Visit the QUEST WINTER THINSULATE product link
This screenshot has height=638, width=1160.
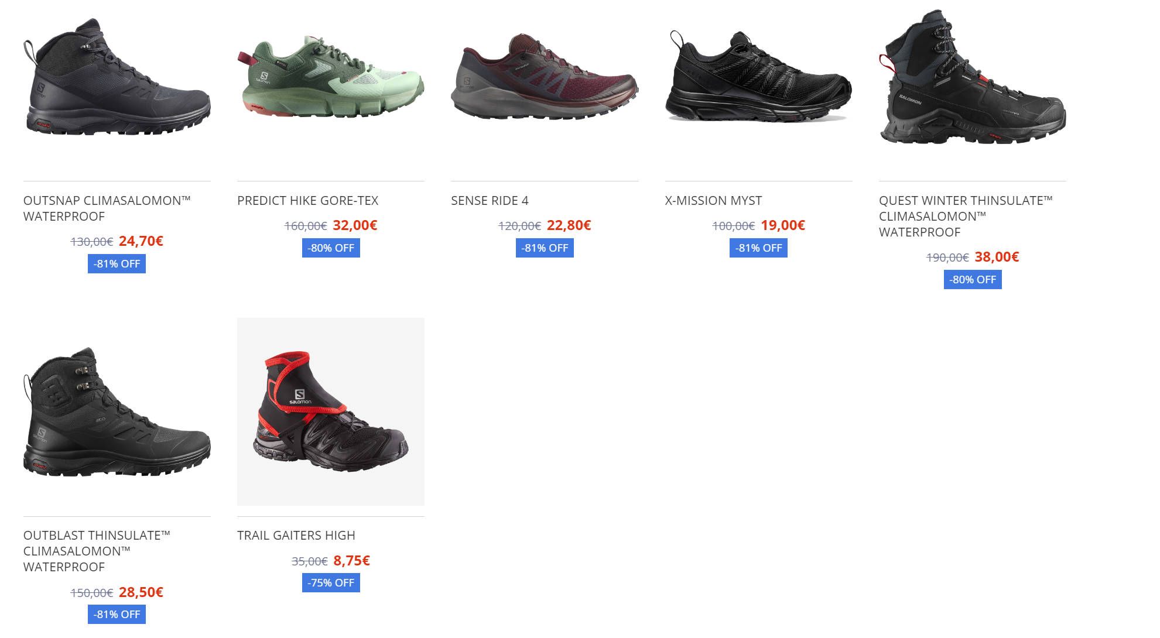[x=966, y=217]
